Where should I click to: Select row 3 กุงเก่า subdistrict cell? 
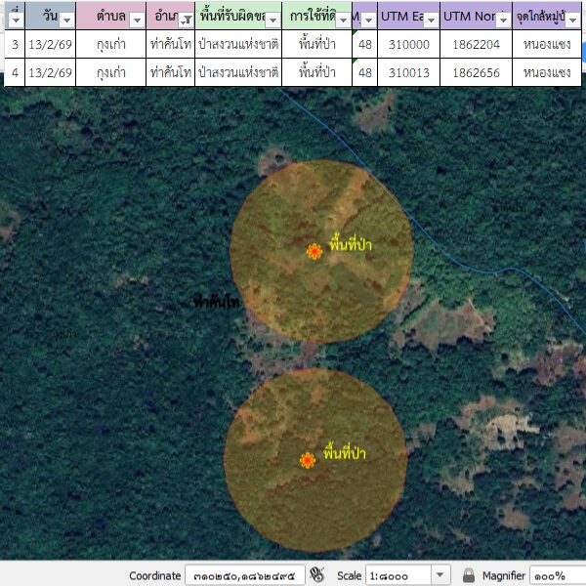(110, 45)
